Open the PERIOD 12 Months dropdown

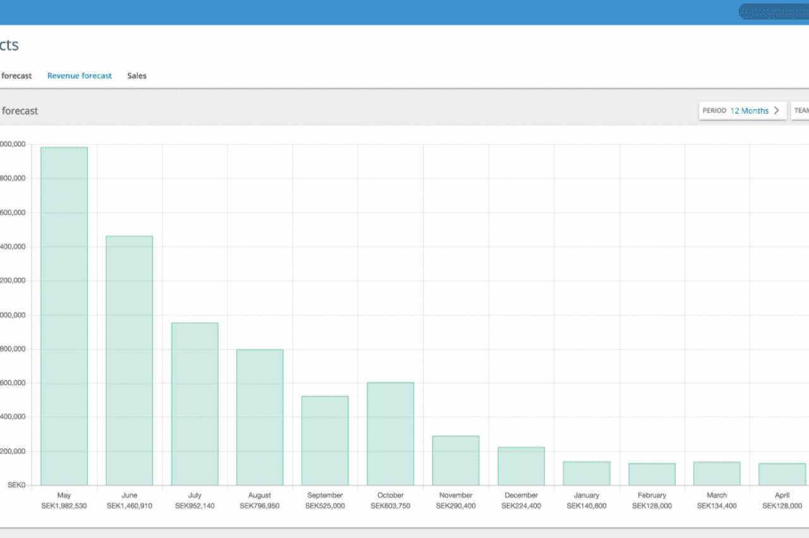(742, 111)
